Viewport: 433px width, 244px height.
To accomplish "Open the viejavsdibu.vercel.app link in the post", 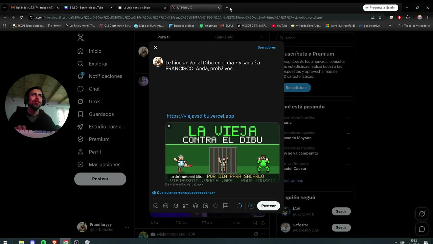I will tap(200, 116).
